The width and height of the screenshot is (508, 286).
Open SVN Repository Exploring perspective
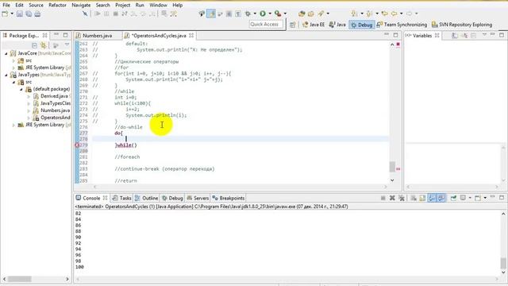tap(462, 25)
